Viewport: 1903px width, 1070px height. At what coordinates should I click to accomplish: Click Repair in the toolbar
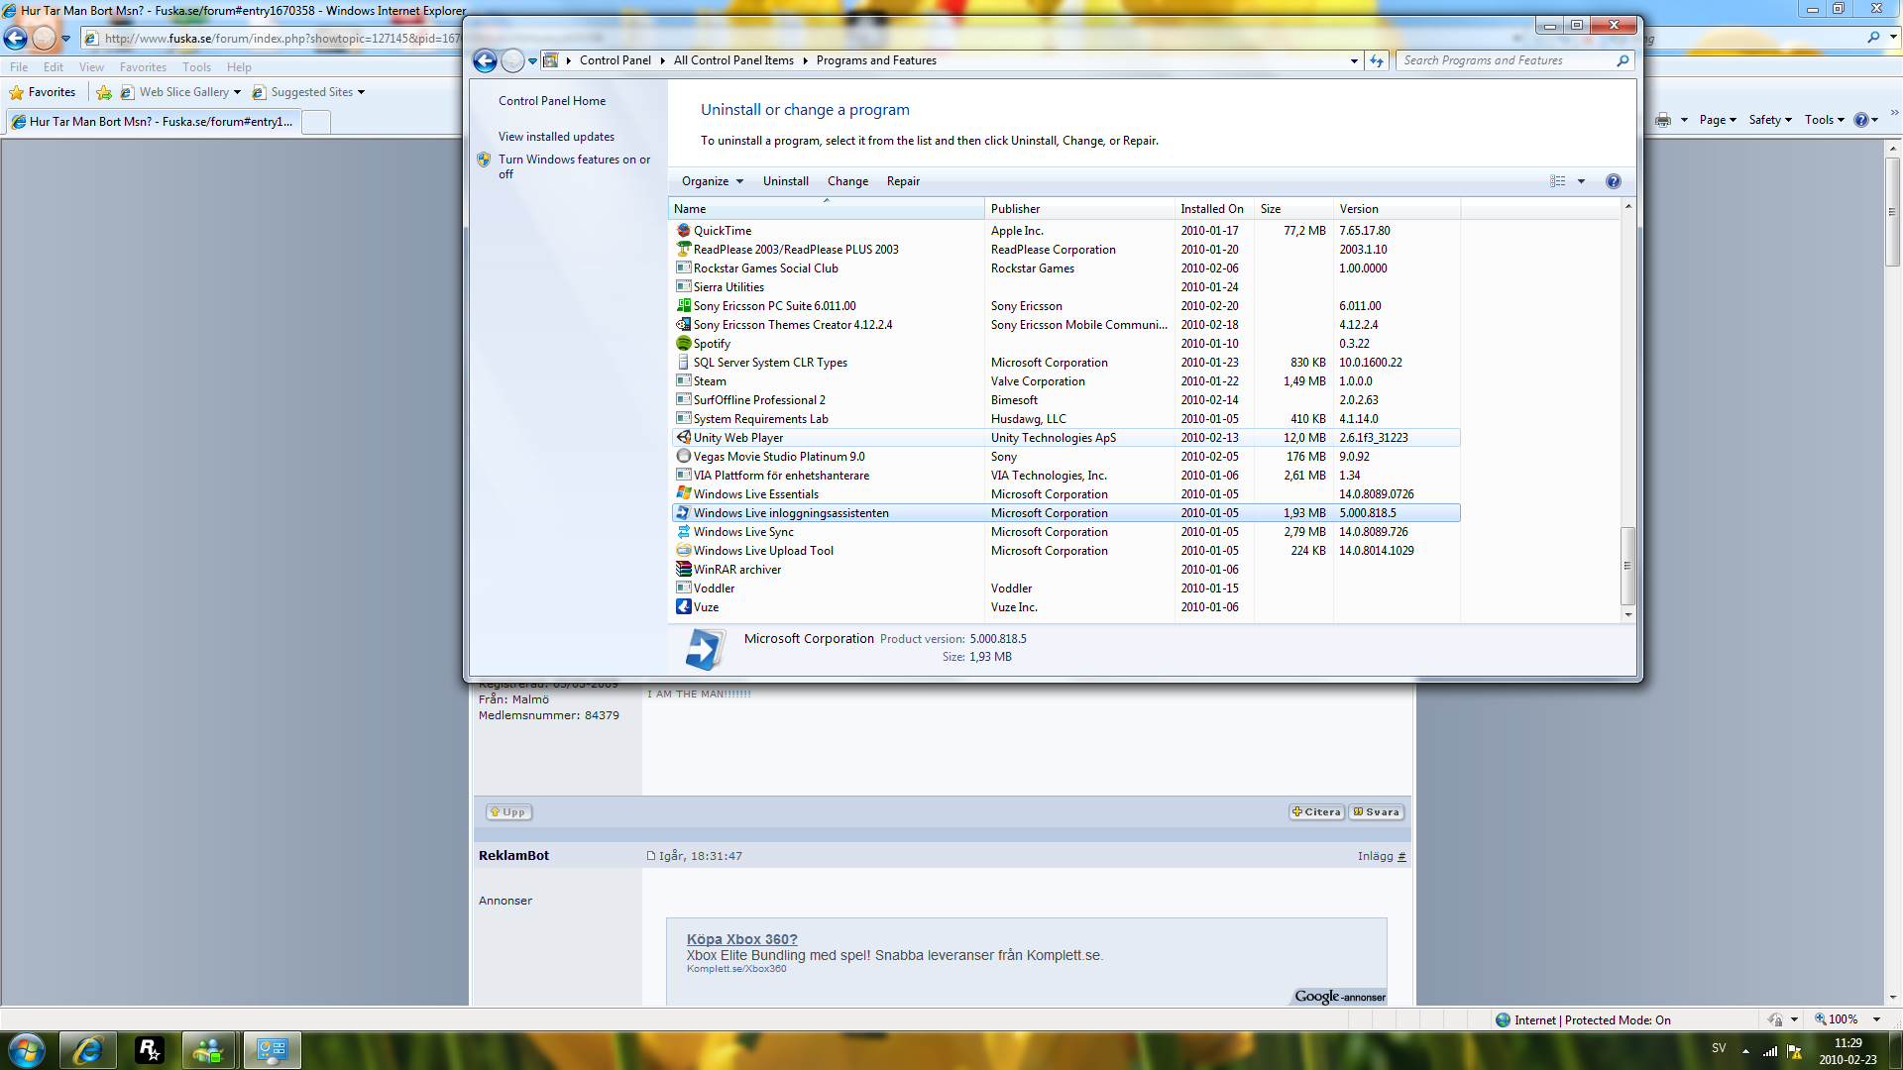point(903,181)
